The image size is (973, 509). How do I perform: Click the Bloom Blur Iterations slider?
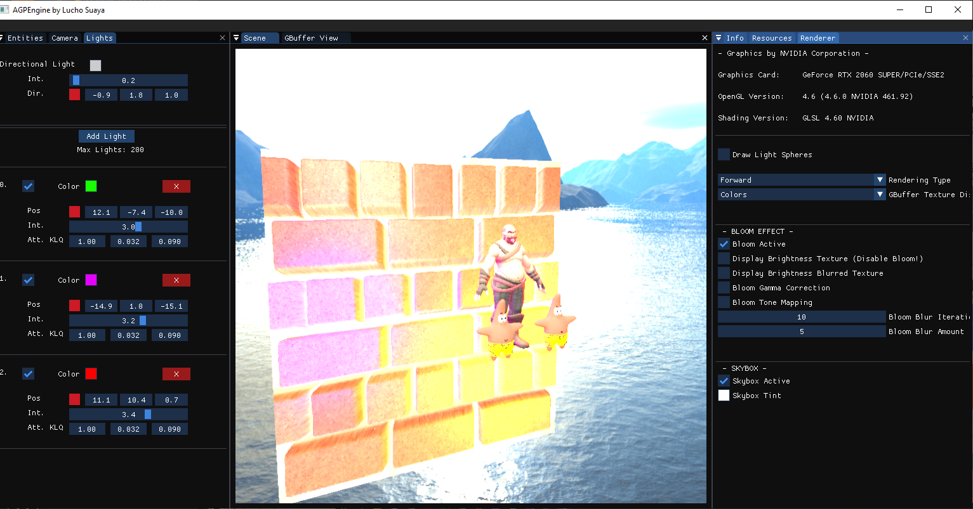(x=802, y=317)
